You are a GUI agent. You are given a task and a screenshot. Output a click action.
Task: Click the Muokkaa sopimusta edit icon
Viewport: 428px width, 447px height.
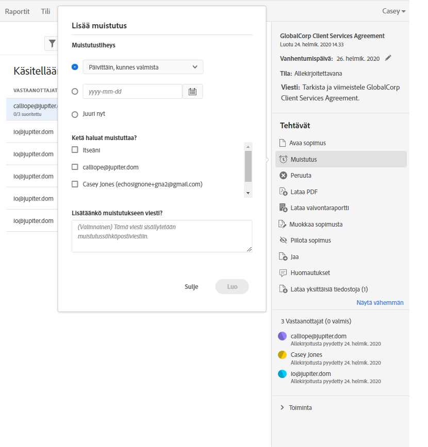(283, 224)
